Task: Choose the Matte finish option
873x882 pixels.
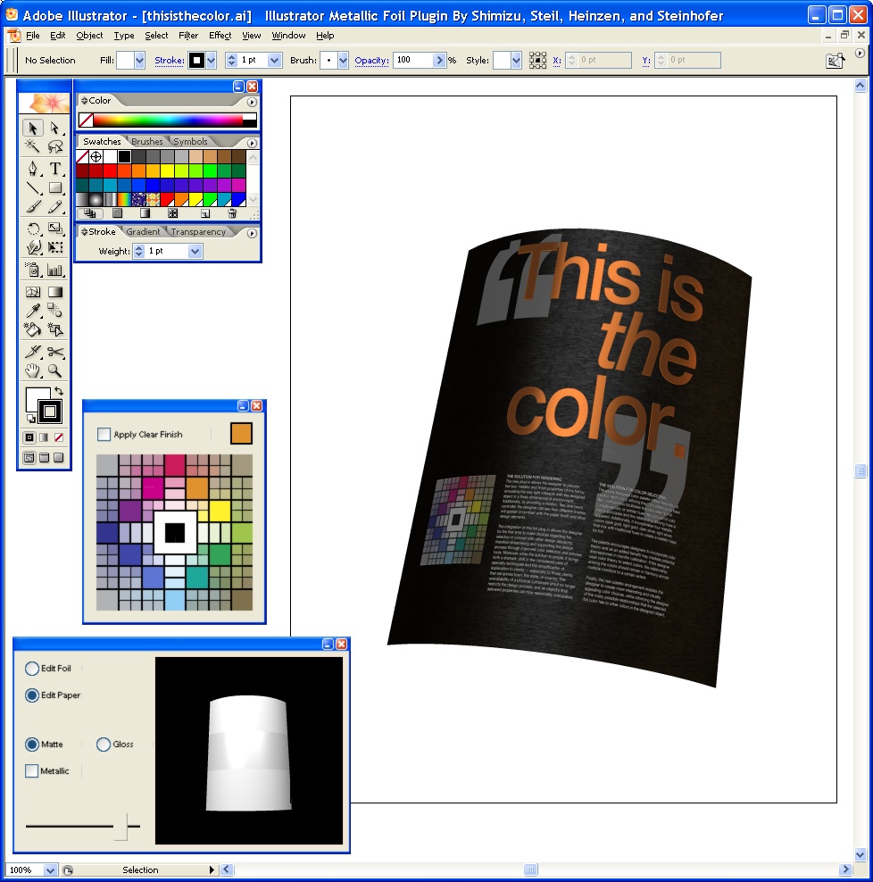Action: [x=32, y=745]
